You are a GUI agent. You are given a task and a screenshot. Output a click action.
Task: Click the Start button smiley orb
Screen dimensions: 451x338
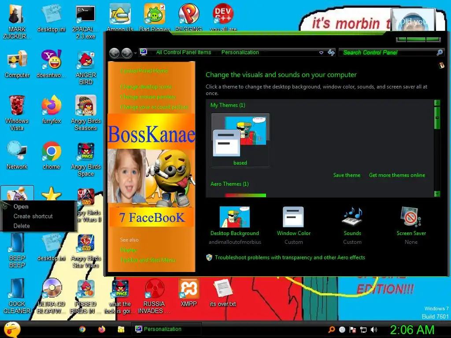[12, 329]
